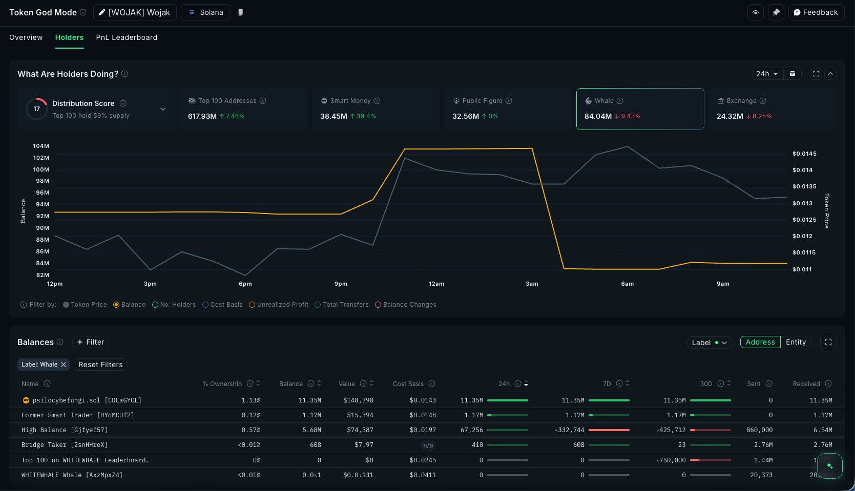Click the eye watch icon in header
855x491 pixels.
(755, 12)
